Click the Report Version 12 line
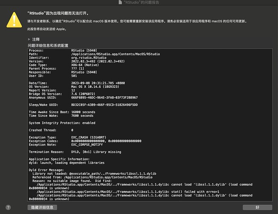278x214 pixels. [x=52, y=90]
